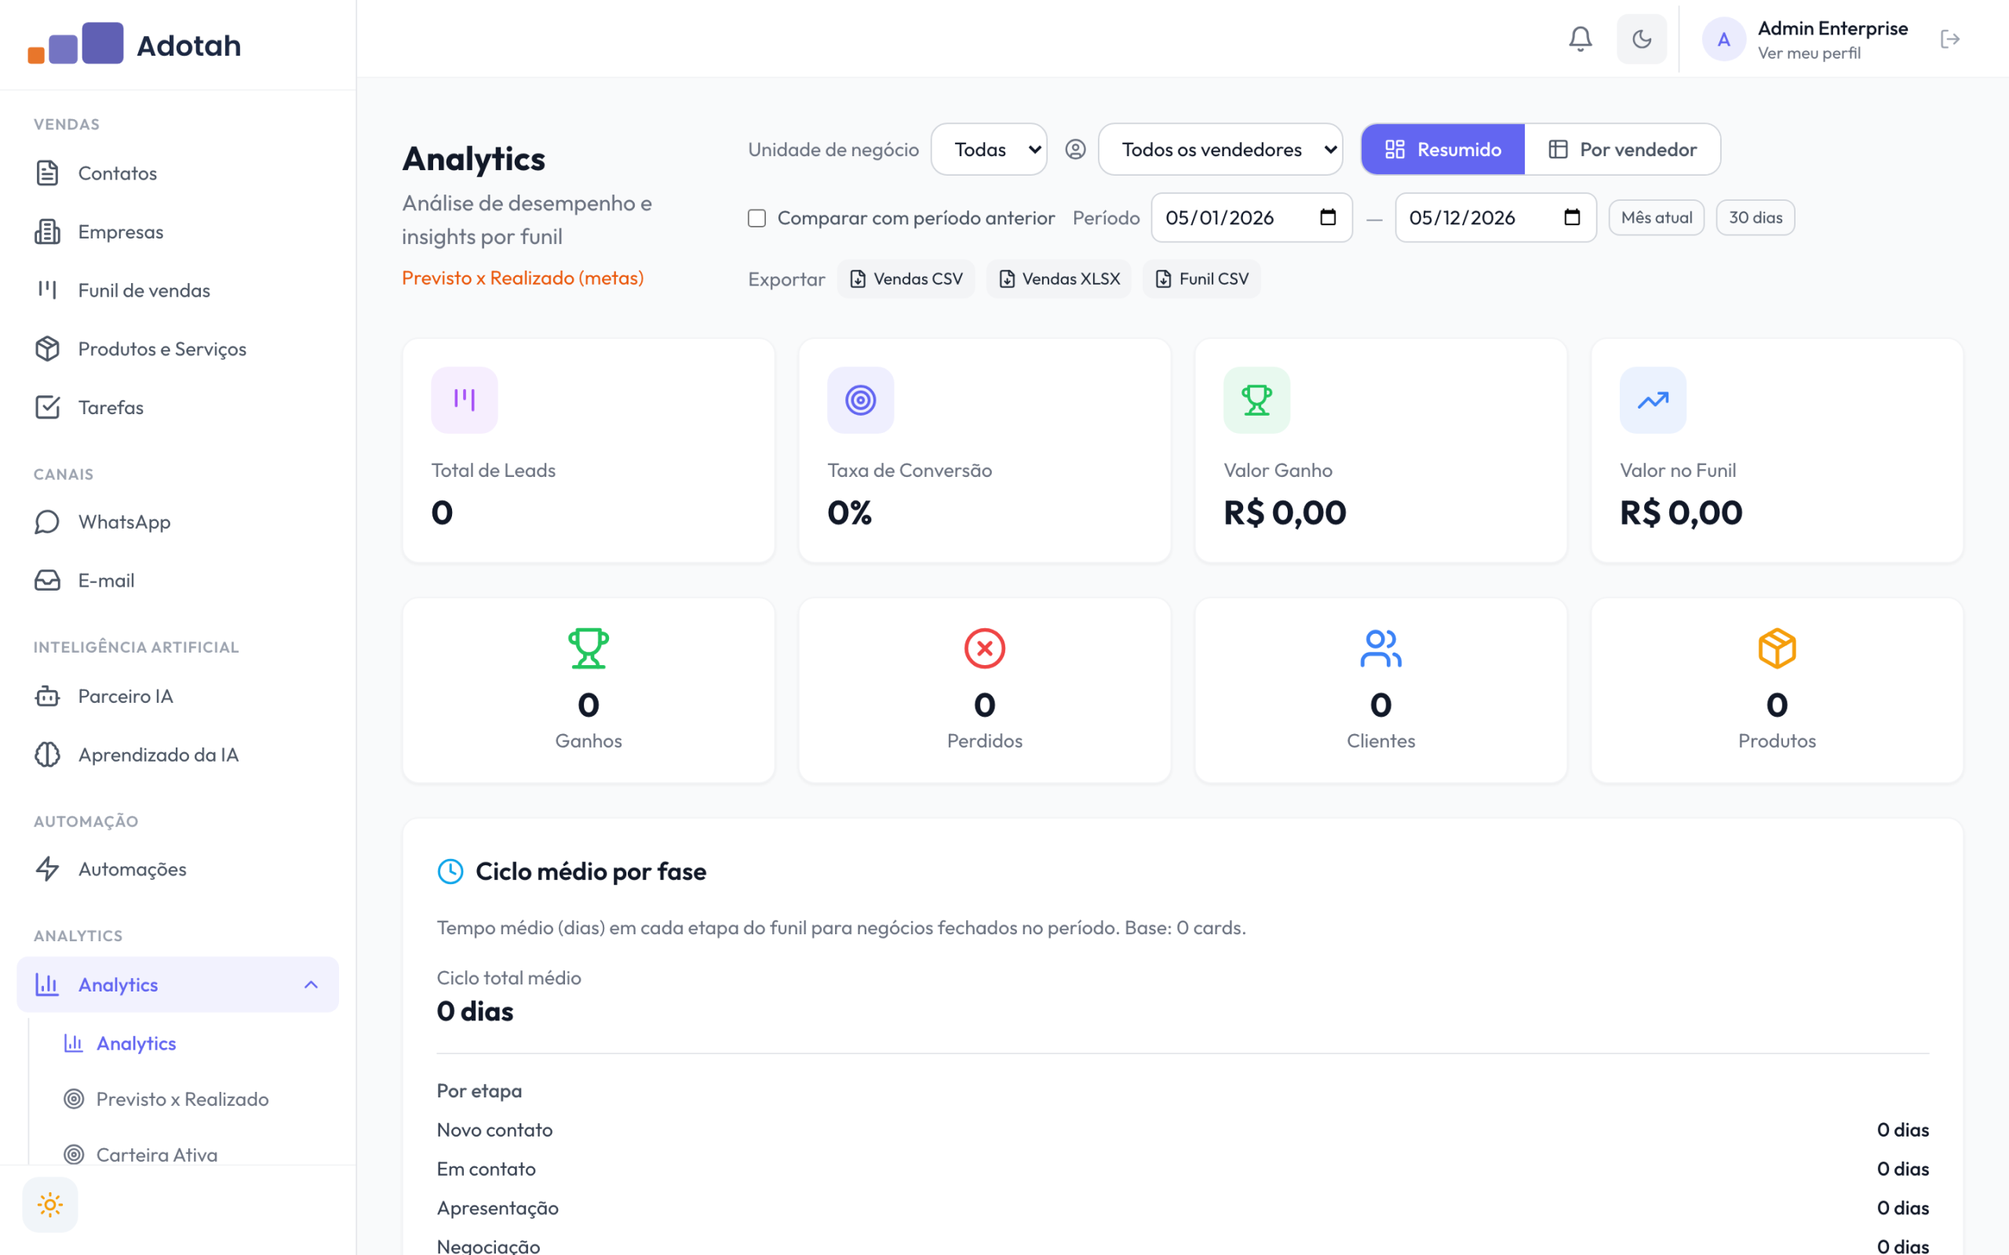Viewport: 2009px width, 1255px height.
Task: Open the notifications bell
Action: pos(1580,39)
